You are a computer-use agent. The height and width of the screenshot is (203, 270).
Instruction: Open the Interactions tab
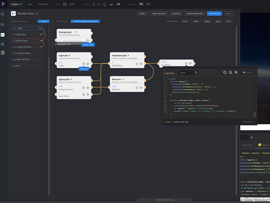click(x=43, y=4)
